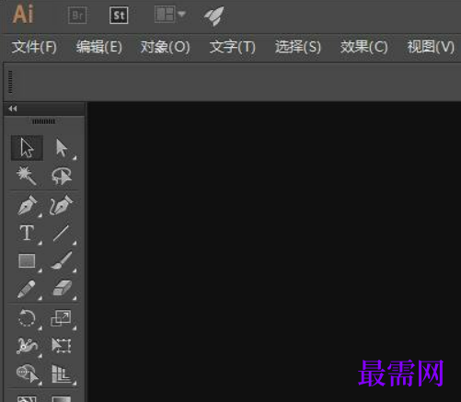Open Adobe Stock via St icon
This screenshot has width=461, height=402.
pyautogui.click(x=119, y=16)
